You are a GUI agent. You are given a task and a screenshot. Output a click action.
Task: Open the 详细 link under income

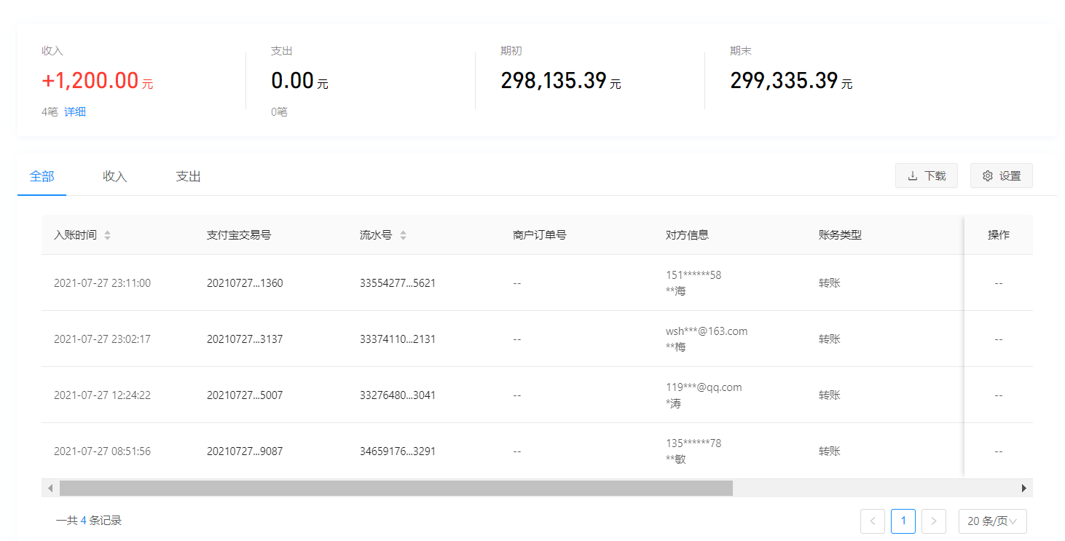75,112
